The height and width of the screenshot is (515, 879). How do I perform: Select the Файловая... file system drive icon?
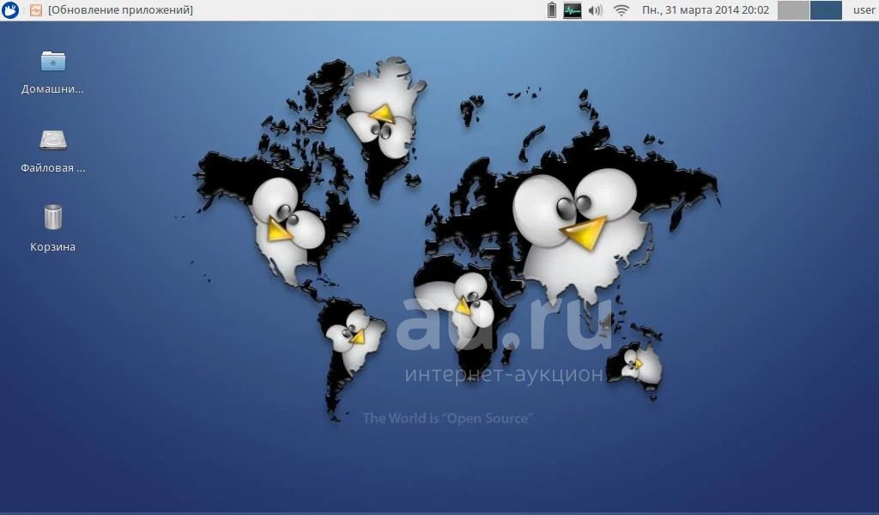coord(53,140)
